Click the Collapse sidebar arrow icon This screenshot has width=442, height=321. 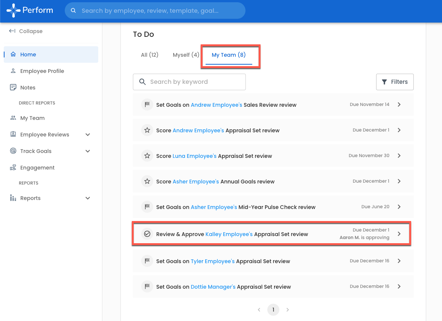click(12, 31)
